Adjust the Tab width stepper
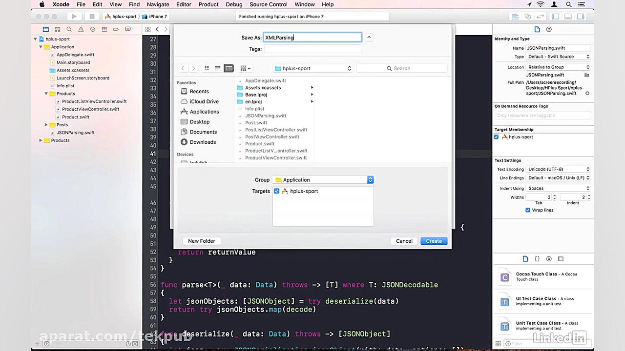Image resolution: width=625 pixels, height=351 pixels. pos(554,197)
